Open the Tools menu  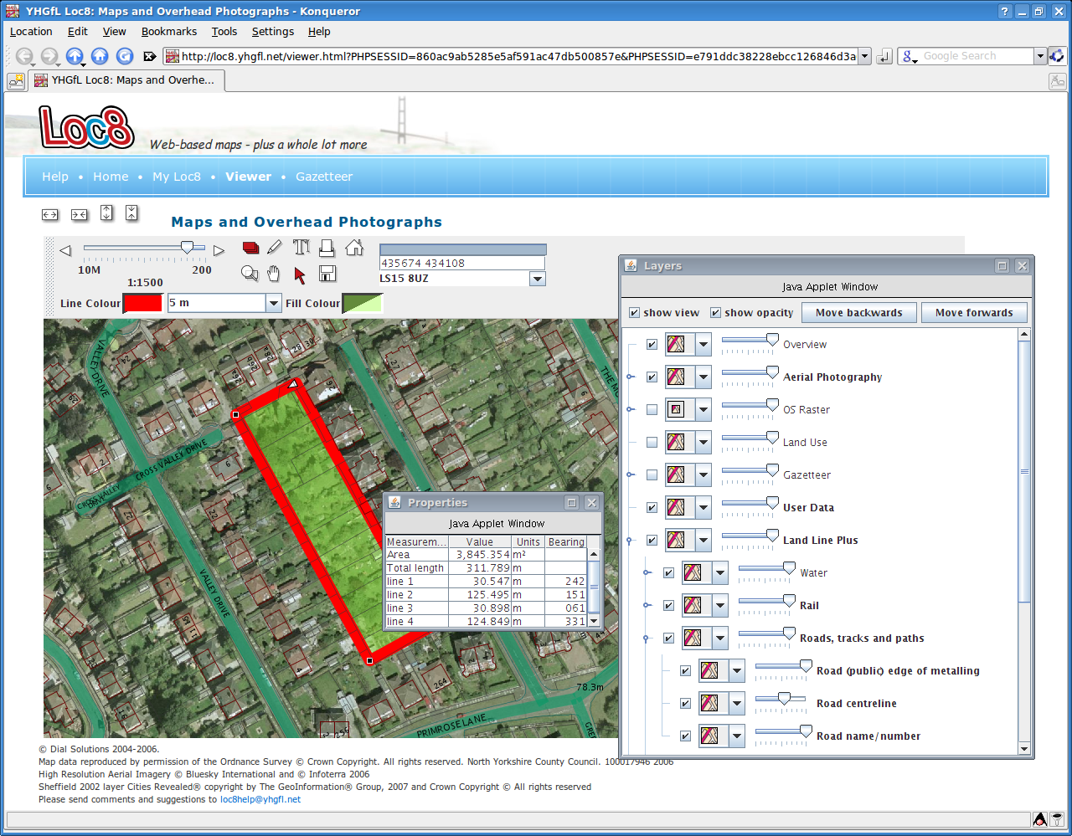[x=224, y=31]
